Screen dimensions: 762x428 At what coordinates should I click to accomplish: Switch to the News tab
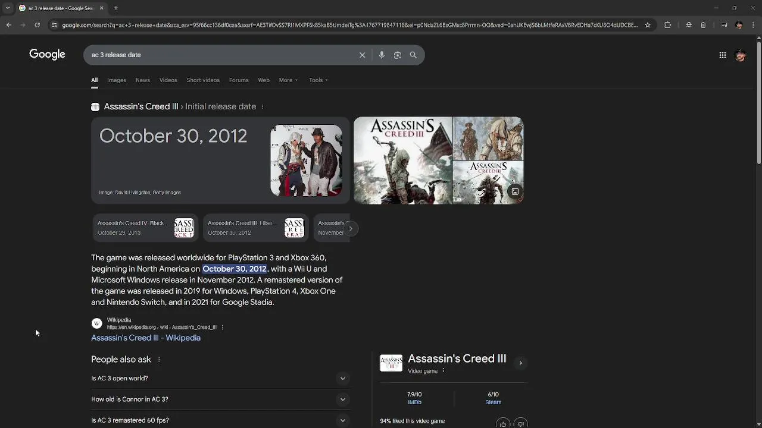coord(142,80)
